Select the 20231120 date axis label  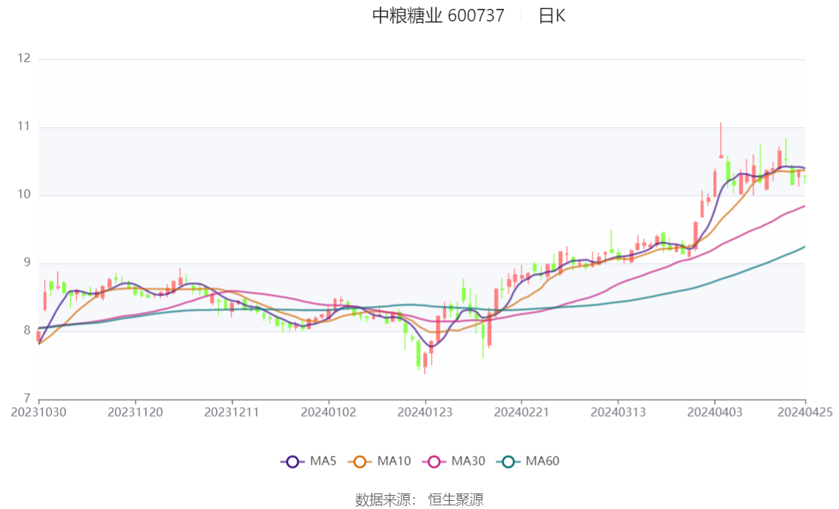(135, 412)
